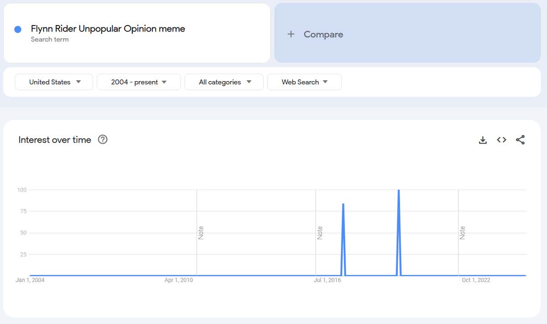The width and height of the screenshot is (547, 324).
Task: Click the Compare label to add term
Action: click(323, 34)
